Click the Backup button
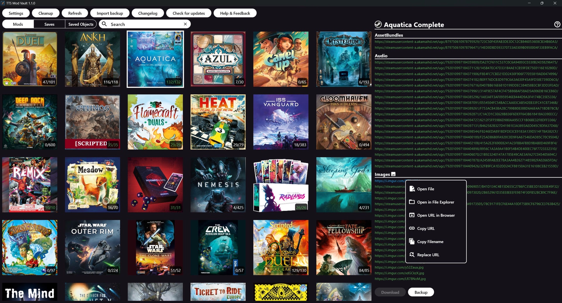Viewport: 562px width, 303px height. pos(421,292)
